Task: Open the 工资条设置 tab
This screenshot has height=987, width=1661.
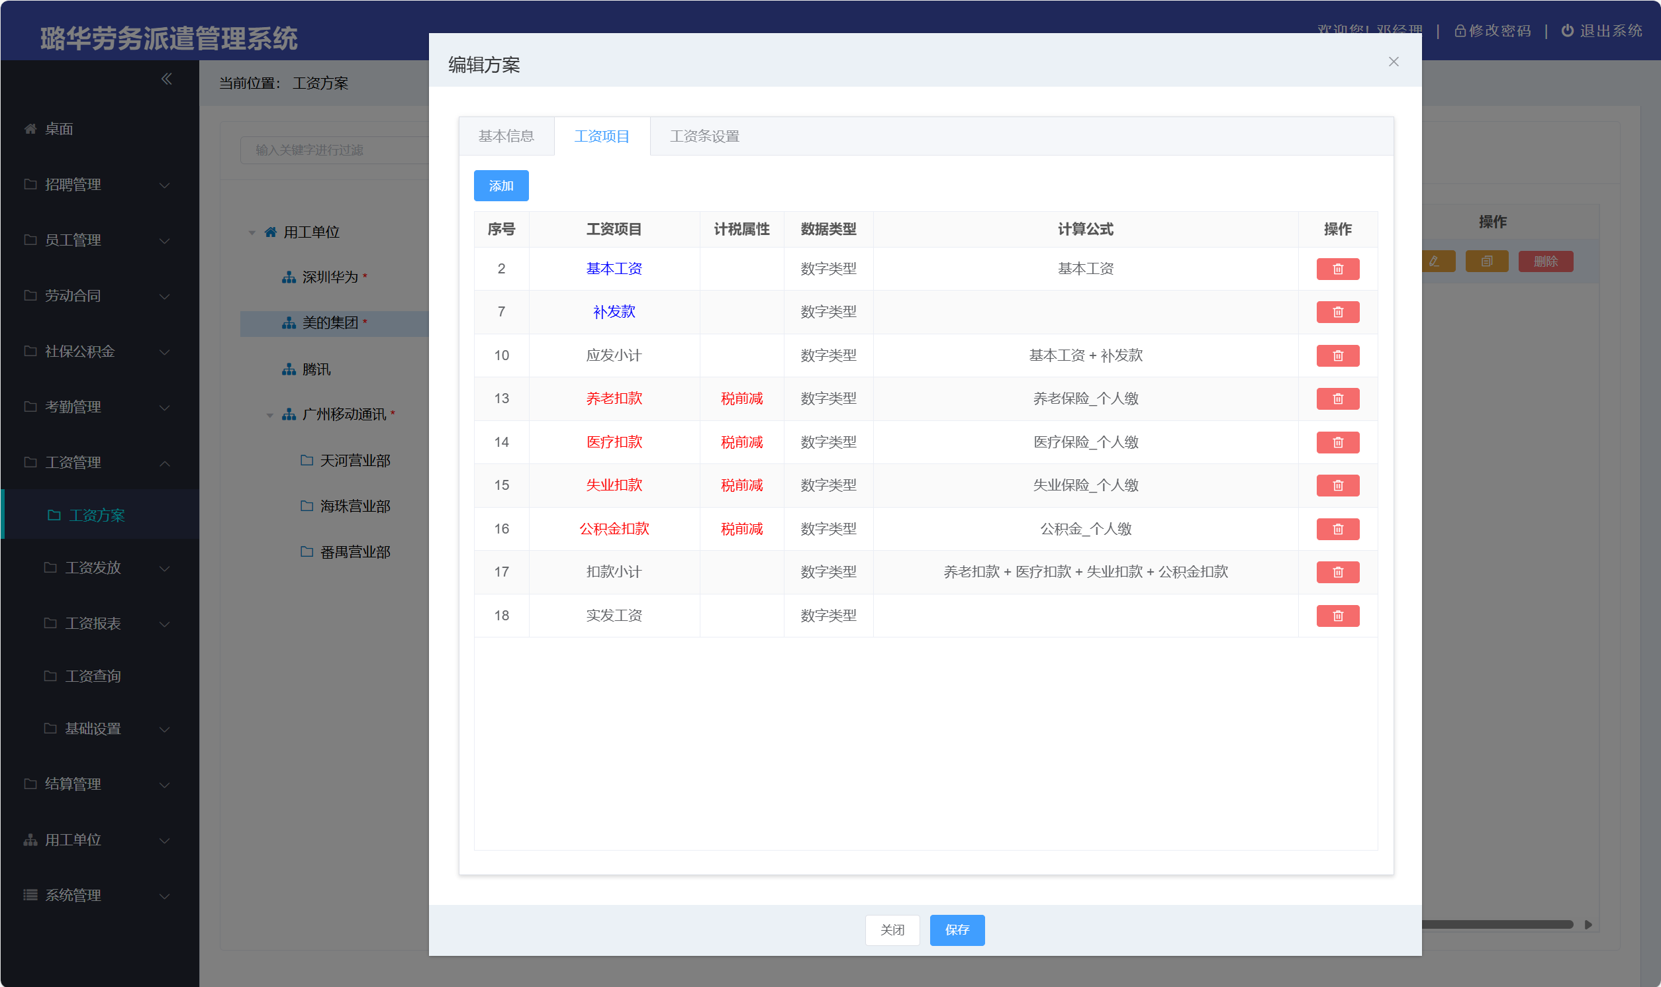Action: tap(704, 136)
